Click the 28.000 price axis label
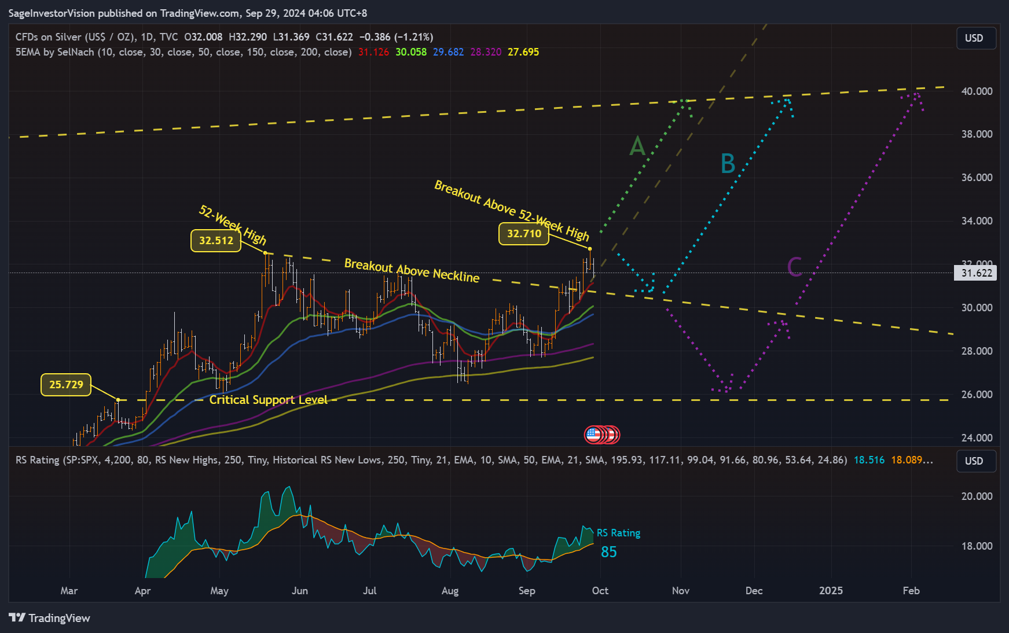 [x=977, y=351]
